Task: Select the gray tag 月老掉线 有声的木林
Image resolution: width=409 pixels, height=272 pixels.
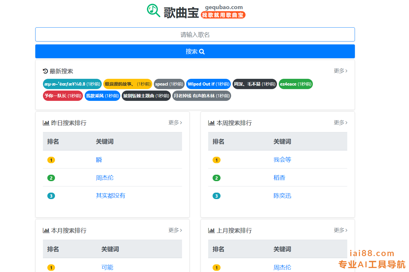Action: (x=202, y=96)
